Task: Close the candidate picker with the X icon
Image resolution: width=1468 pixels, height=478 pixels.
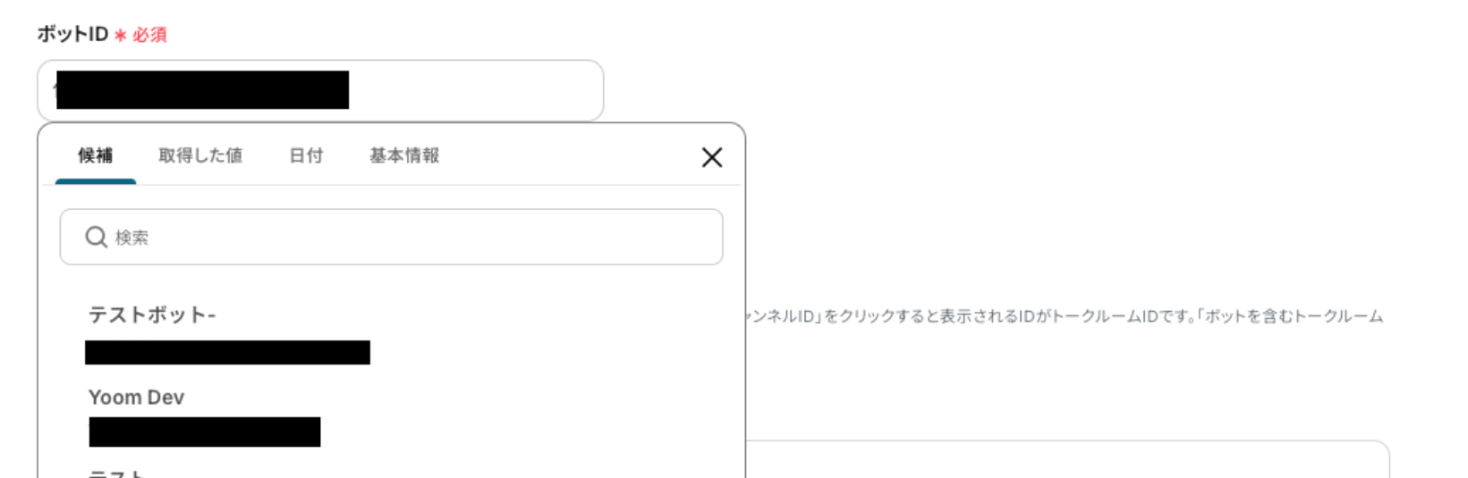Action: pyautogui.click(x=712, y=157)
